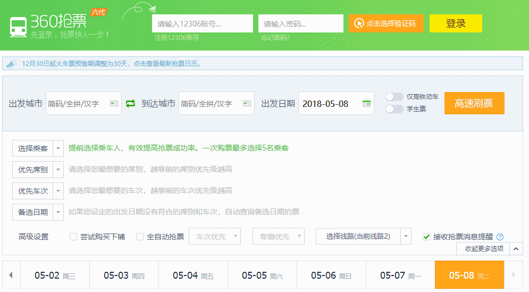Viewport: 529px width, 292px height.
Task: Select the 05-06 周日 date tab
Action: tap(331, 275)
